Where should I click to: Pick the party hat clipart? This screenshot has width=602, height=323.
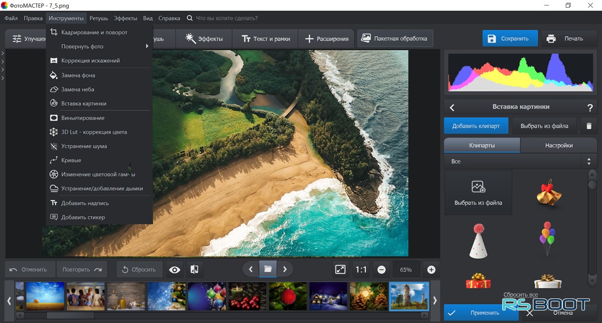click(x=478, y=241)
